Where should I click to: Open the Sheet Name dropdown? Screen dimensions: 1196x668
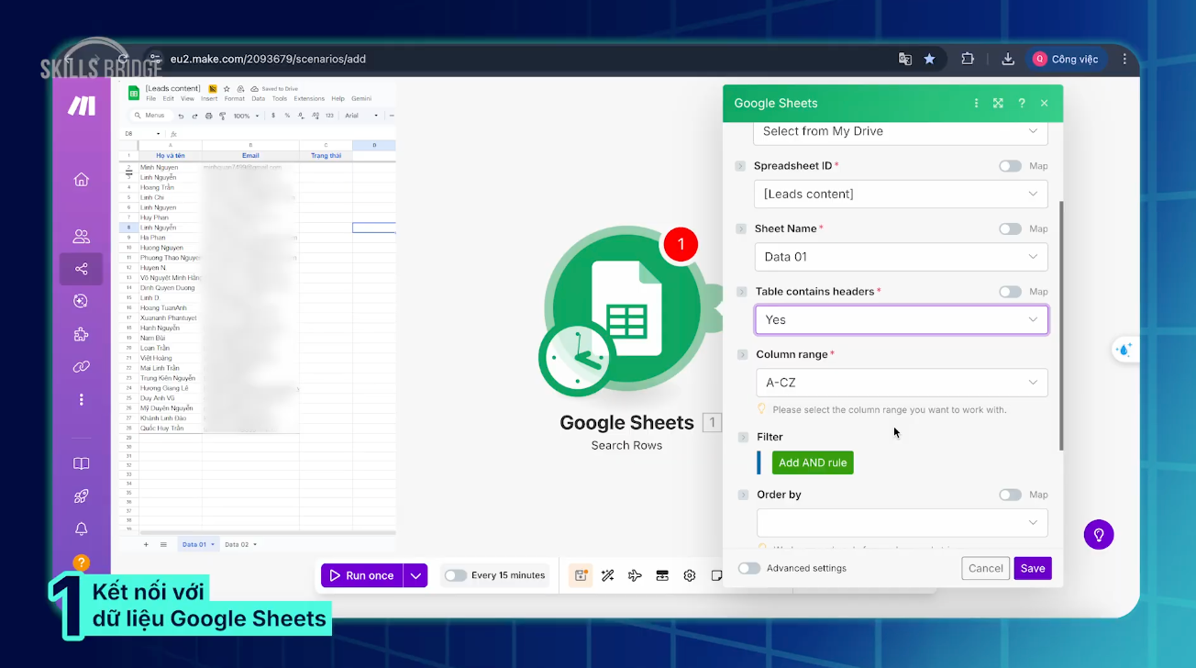coord(901,257)
